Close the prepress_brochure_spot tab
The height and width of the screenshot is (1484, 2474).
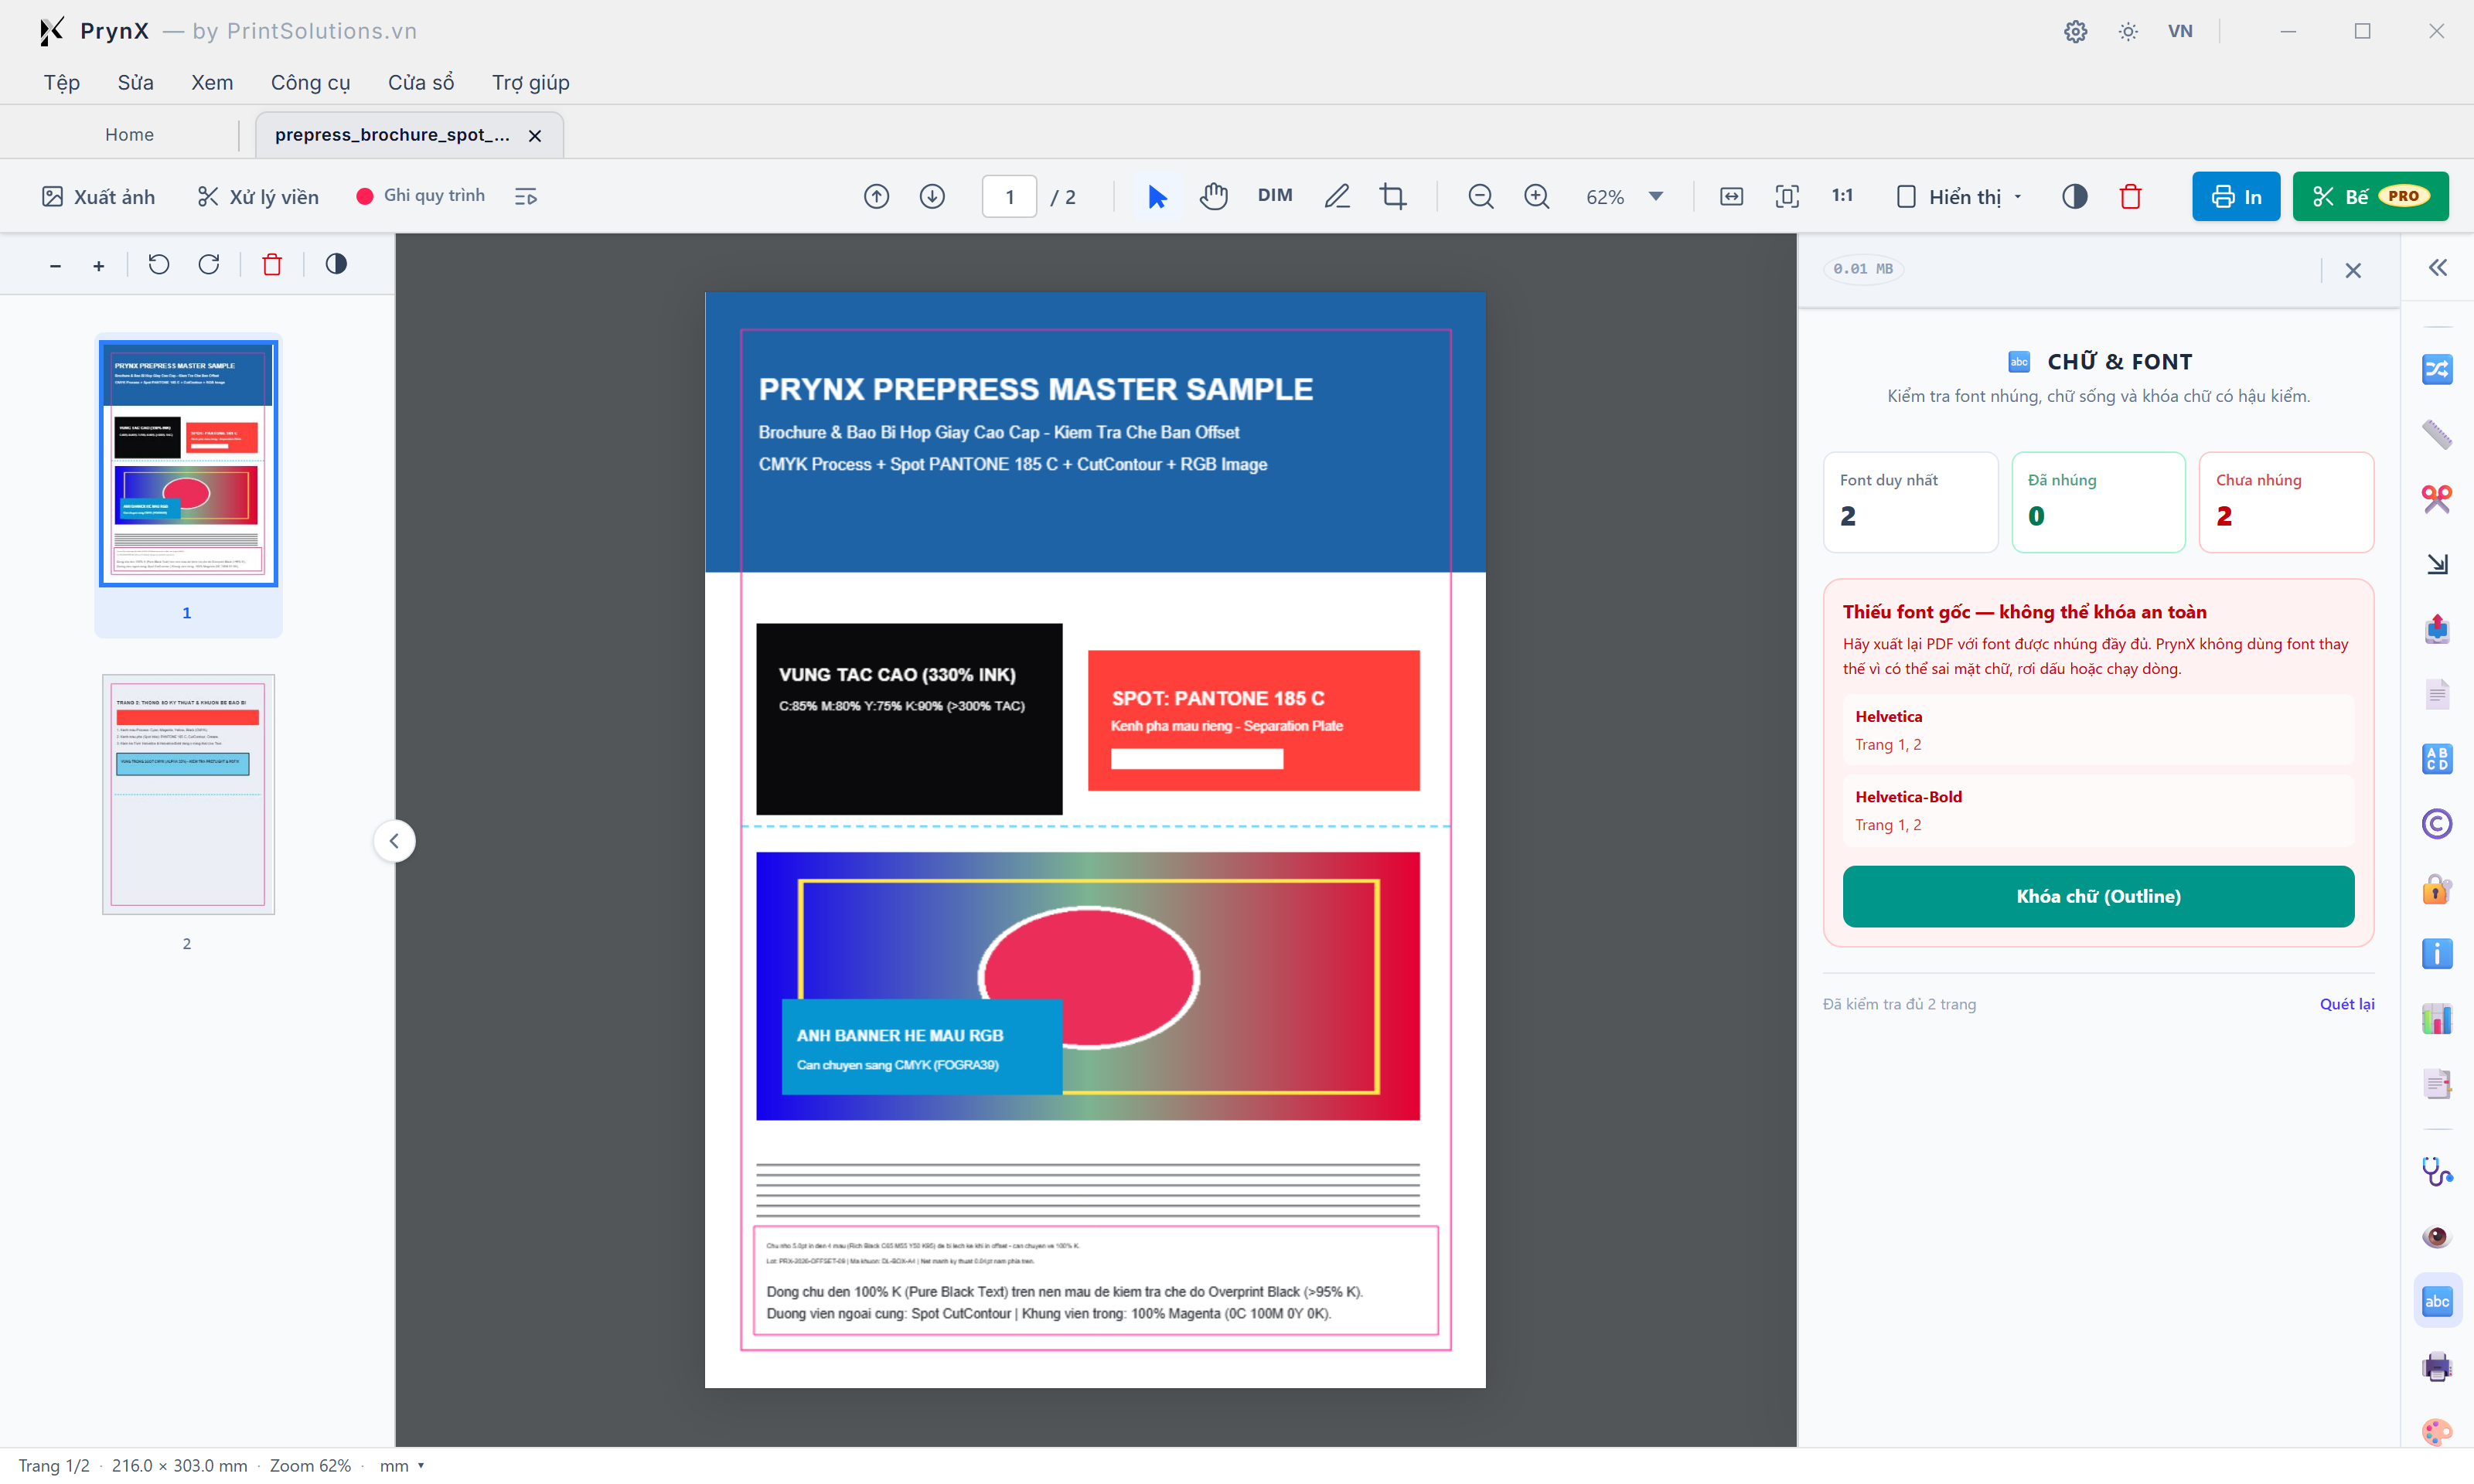535,135
